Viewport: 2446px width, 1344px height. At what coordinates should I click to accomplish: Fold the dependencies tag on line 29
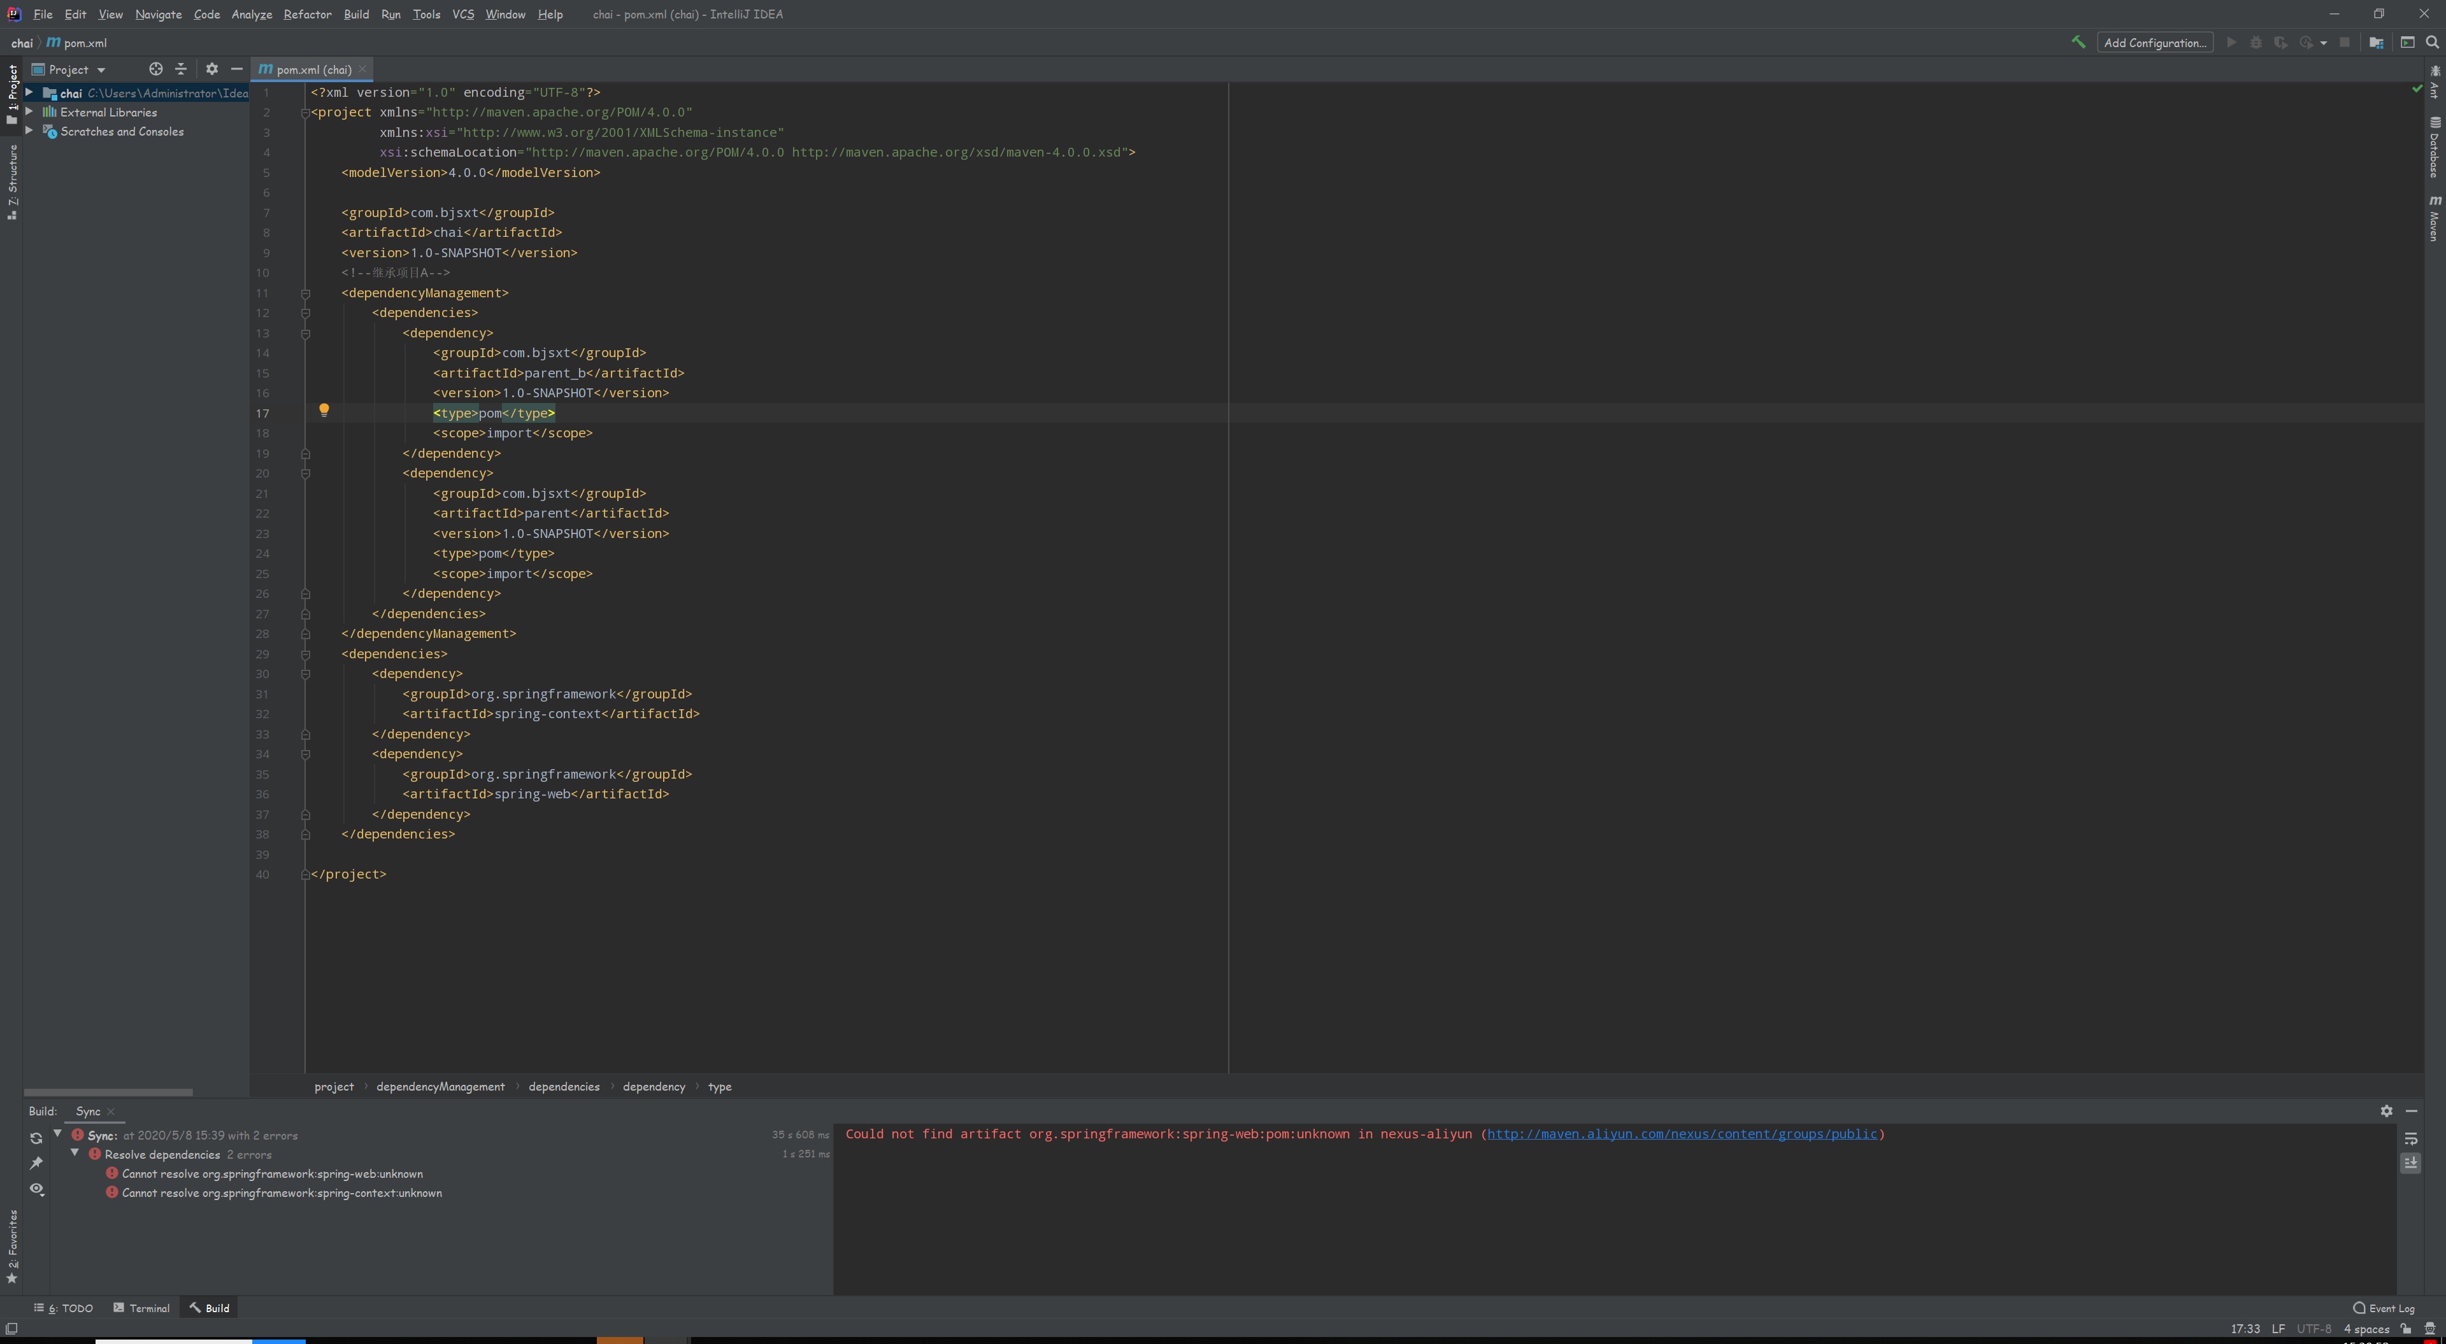point(306,654)
